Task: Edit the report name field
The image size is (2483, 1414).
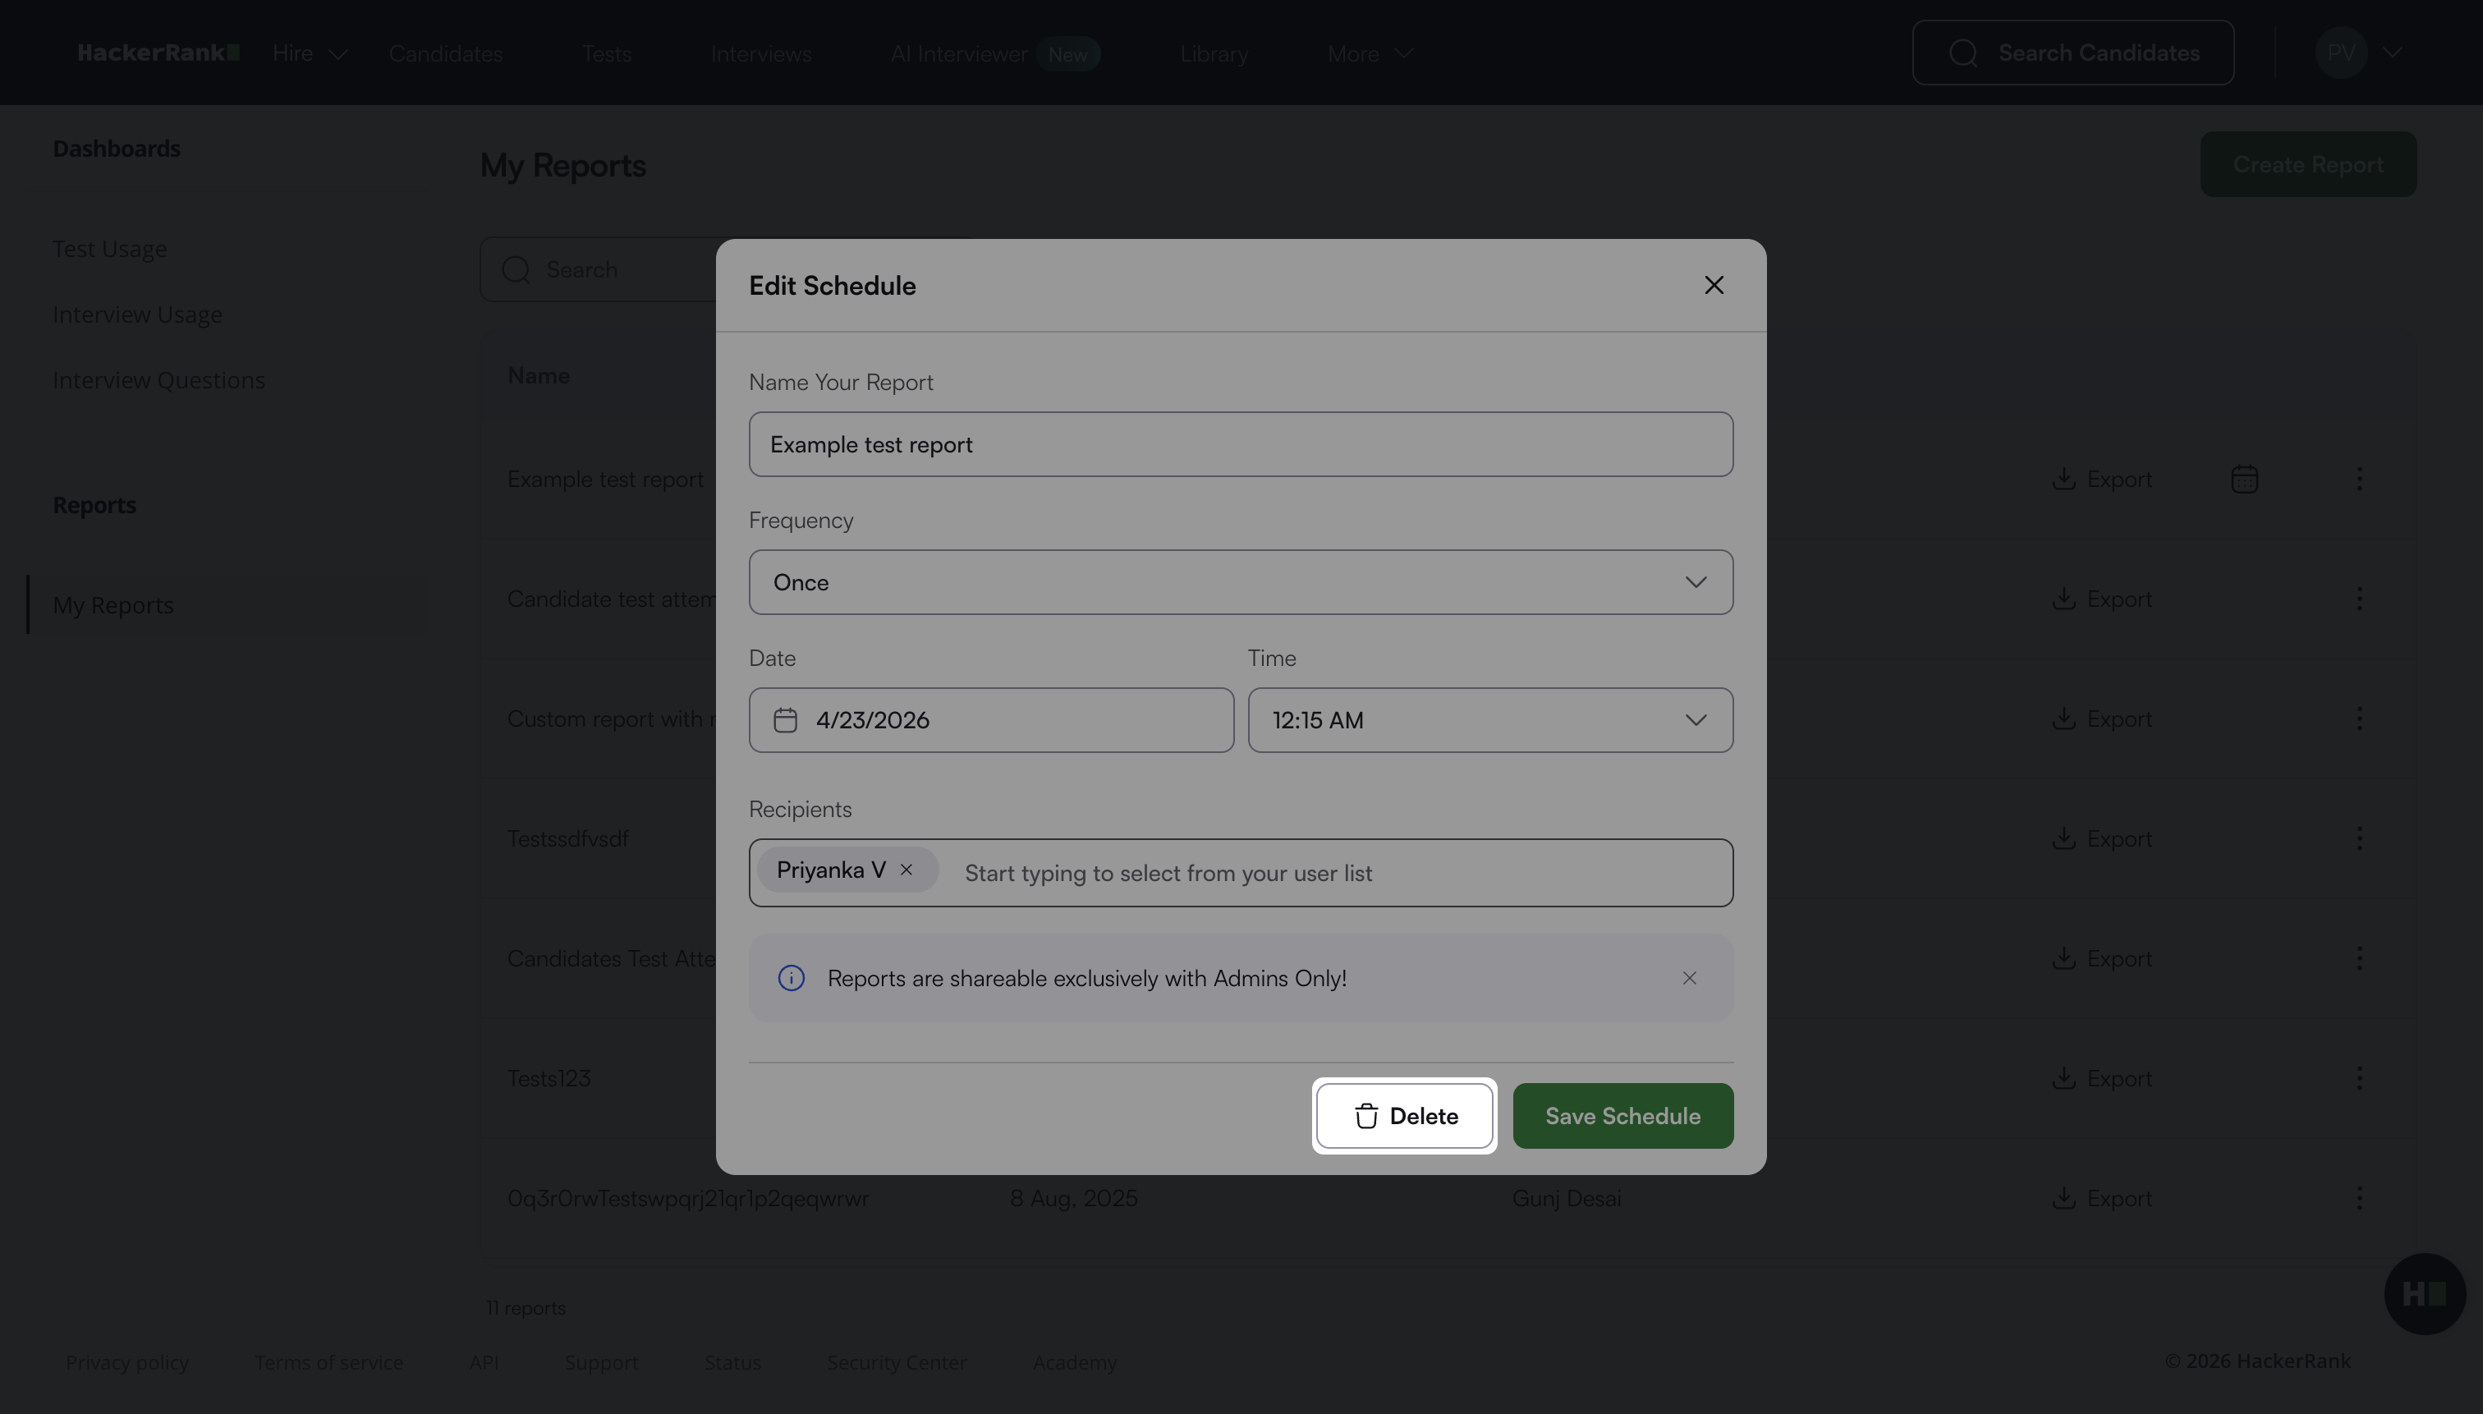Action: pyautogui.click(x=1240, y=445)
